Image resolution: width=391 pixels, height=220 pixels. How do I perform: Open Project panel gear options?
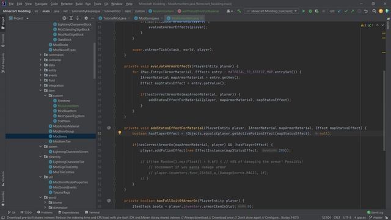point(86,18)
